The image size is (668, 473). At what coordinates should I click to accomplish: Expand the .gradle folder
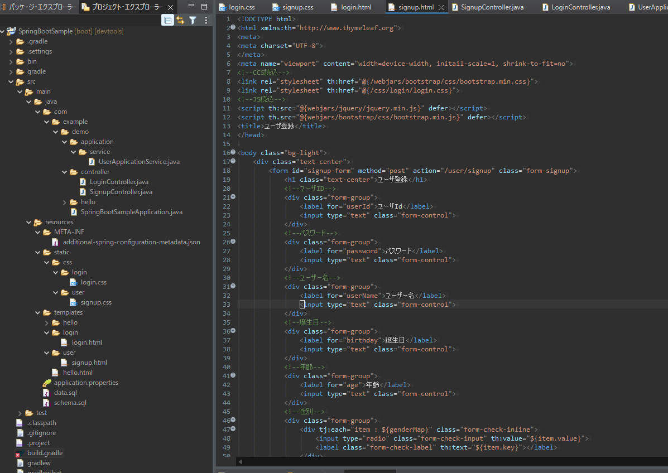pyautogui.click(x=11, y=41)
